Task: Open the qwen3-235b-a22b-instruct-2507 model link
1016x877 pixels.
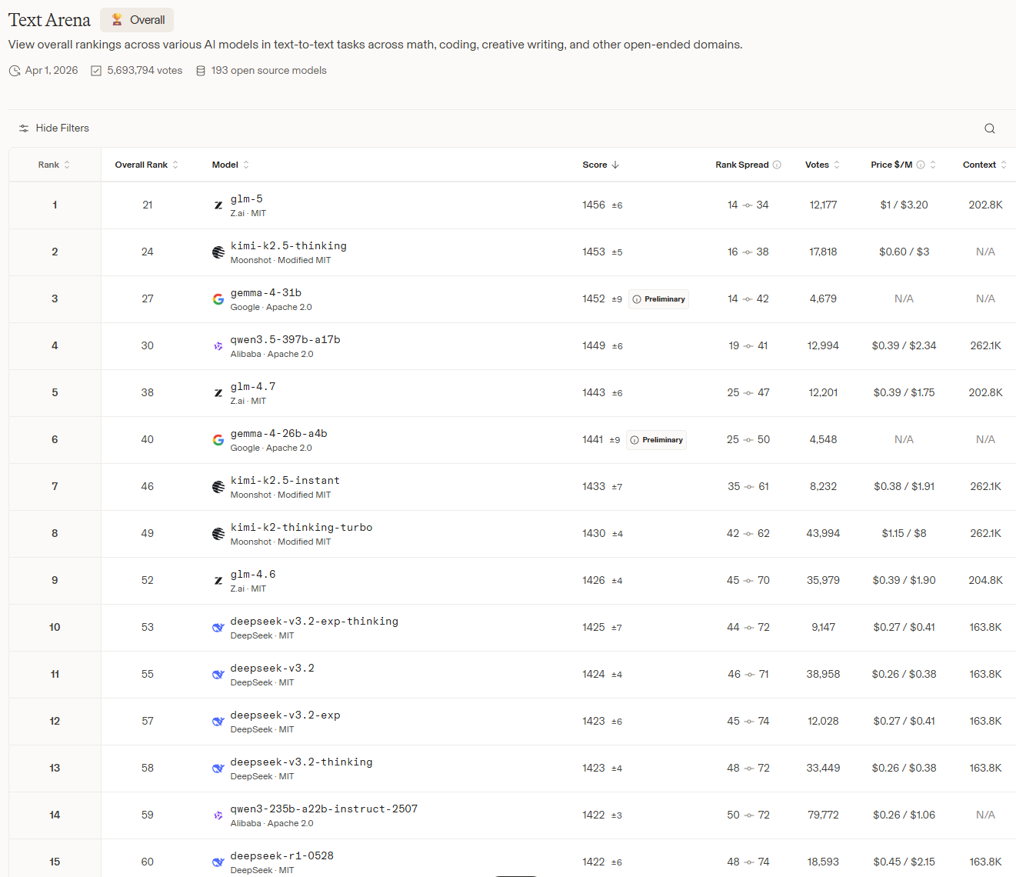Action: tap(324, 809)
